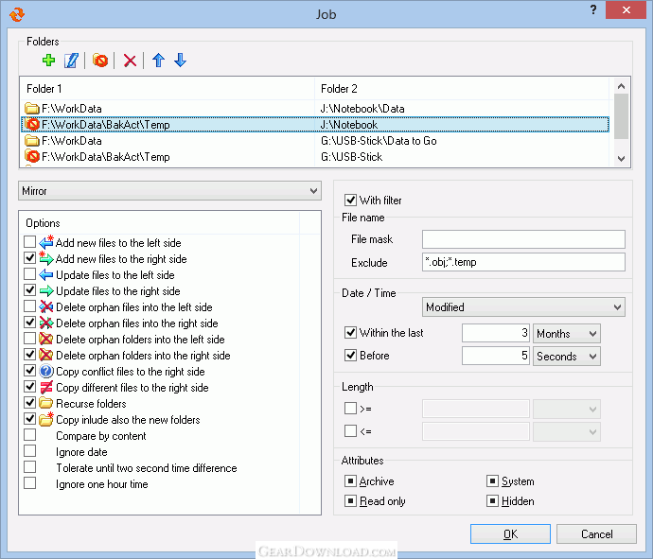This screenshot has width=653, height=559.
Task: Enable the <= length checkbox
Action: click(350, 431)
